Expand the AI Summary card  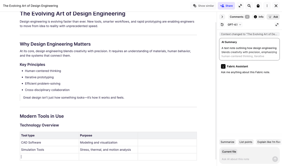coord(249,49)
